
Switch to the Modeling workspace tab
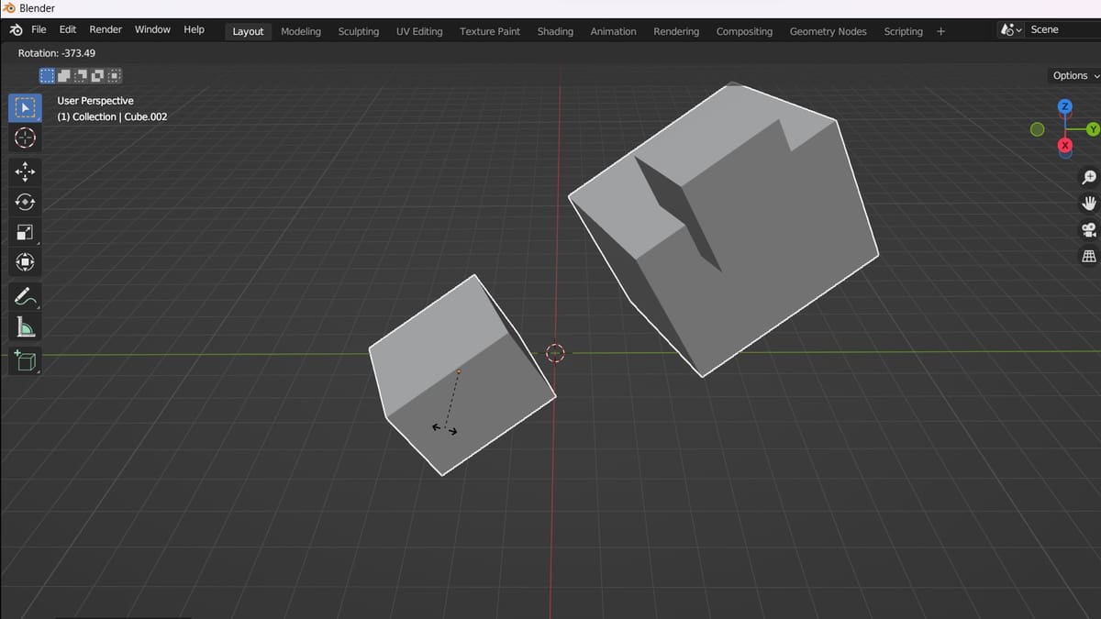(x=301, y=31)
